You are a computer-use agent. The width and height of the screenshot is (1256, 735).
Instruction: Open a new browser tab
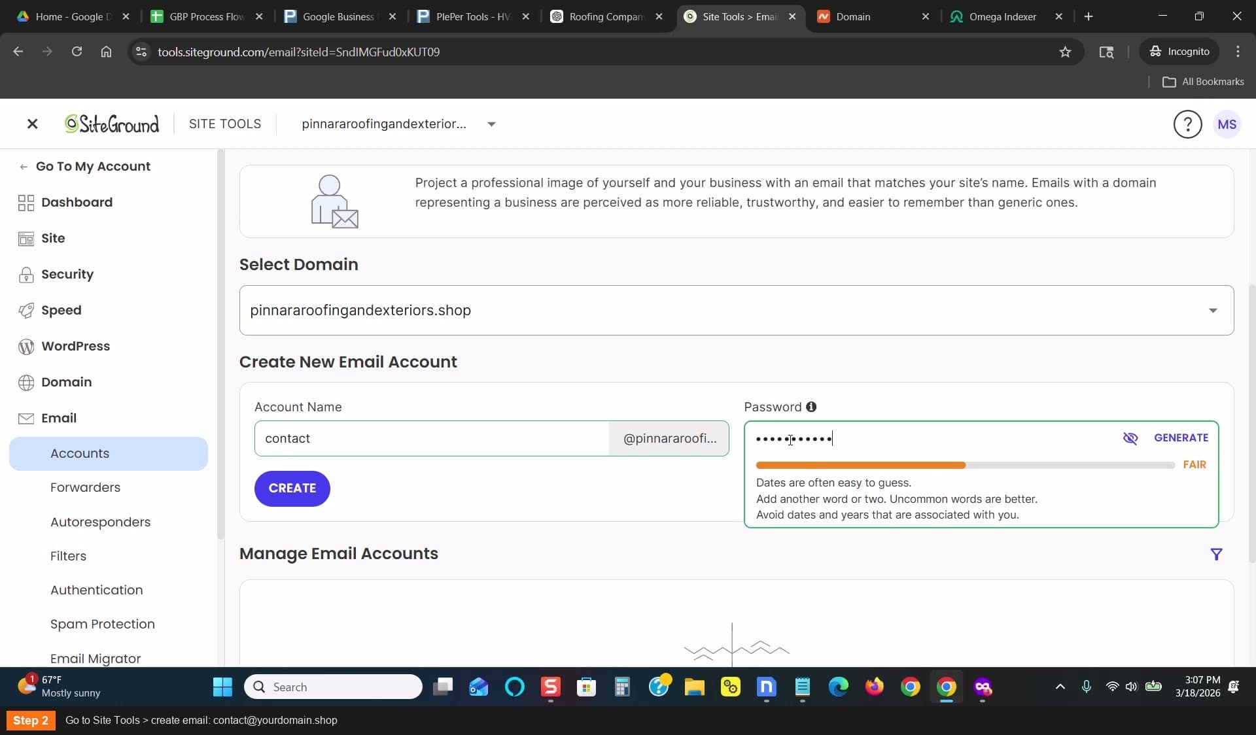point(1089,17)
